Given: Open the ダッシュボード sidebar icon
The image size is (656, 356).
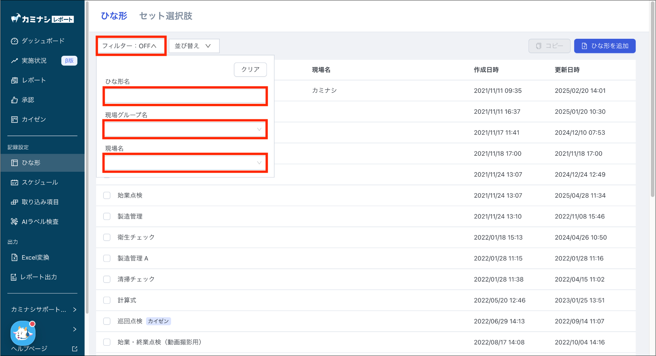Looking at the screenshot, I should click(x=14, y=41).
